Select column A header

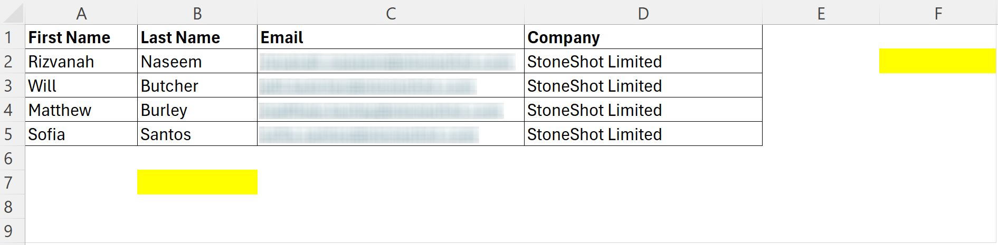click(x=81, y=13)
